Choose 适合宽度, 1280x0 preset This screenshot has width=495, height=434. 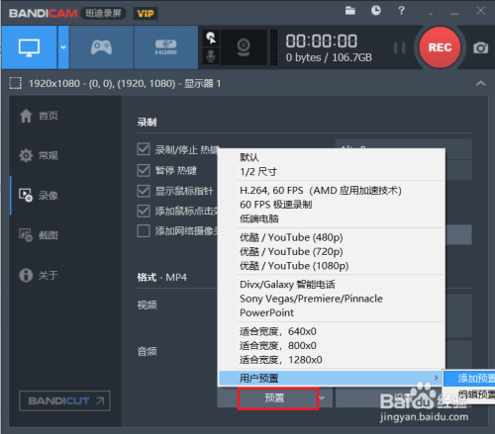click(x=332, y=360)
